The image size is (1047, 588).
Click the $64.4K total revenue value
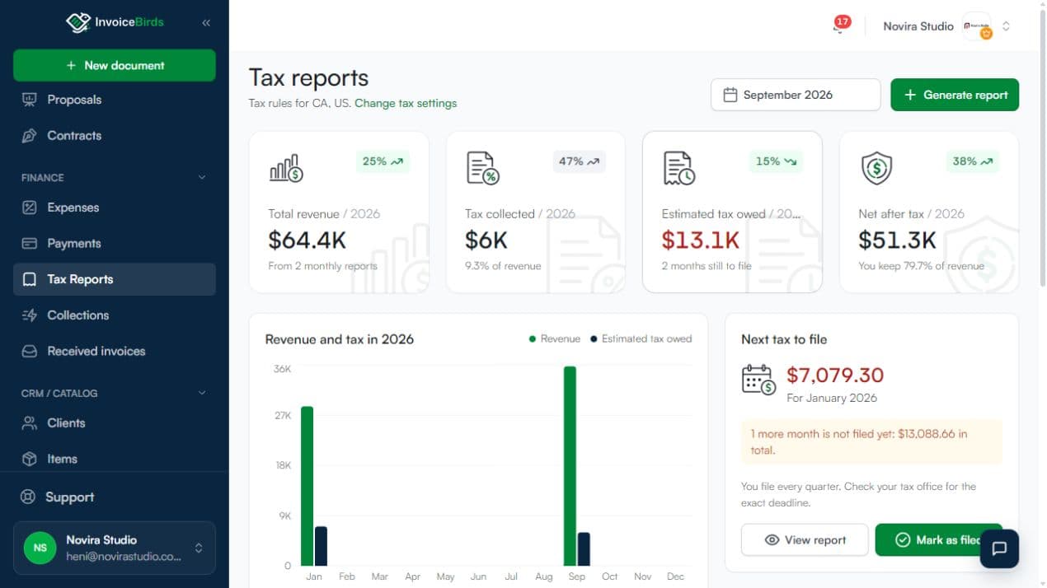coord(307,240)
